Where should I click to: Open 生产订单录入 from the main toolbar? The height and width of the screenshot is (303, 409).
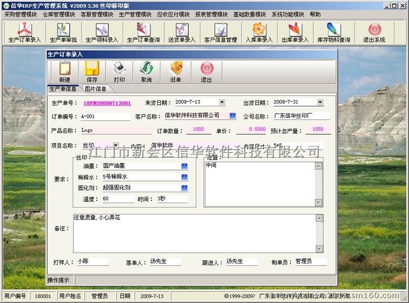25,33
